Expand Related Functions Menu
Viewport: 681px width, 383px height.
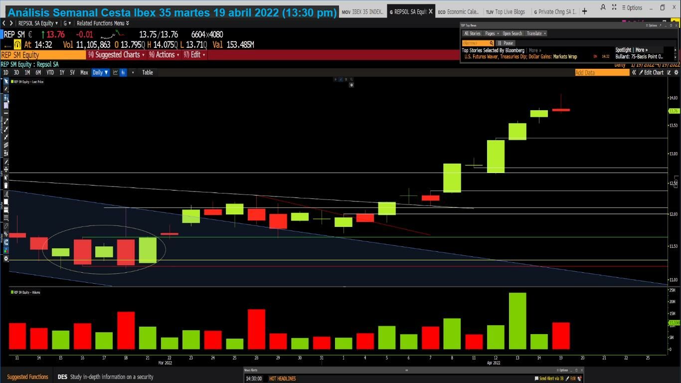[102, 23]
